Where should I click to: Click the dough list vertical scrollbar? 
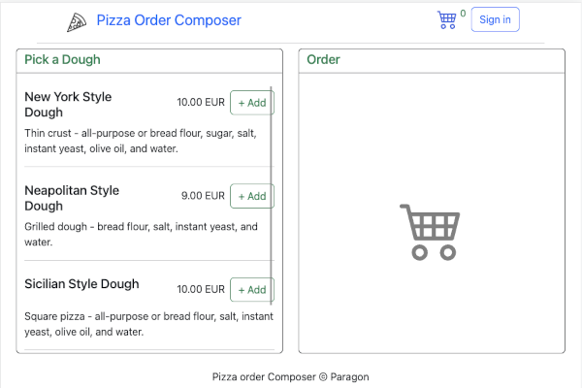(271, 194)
